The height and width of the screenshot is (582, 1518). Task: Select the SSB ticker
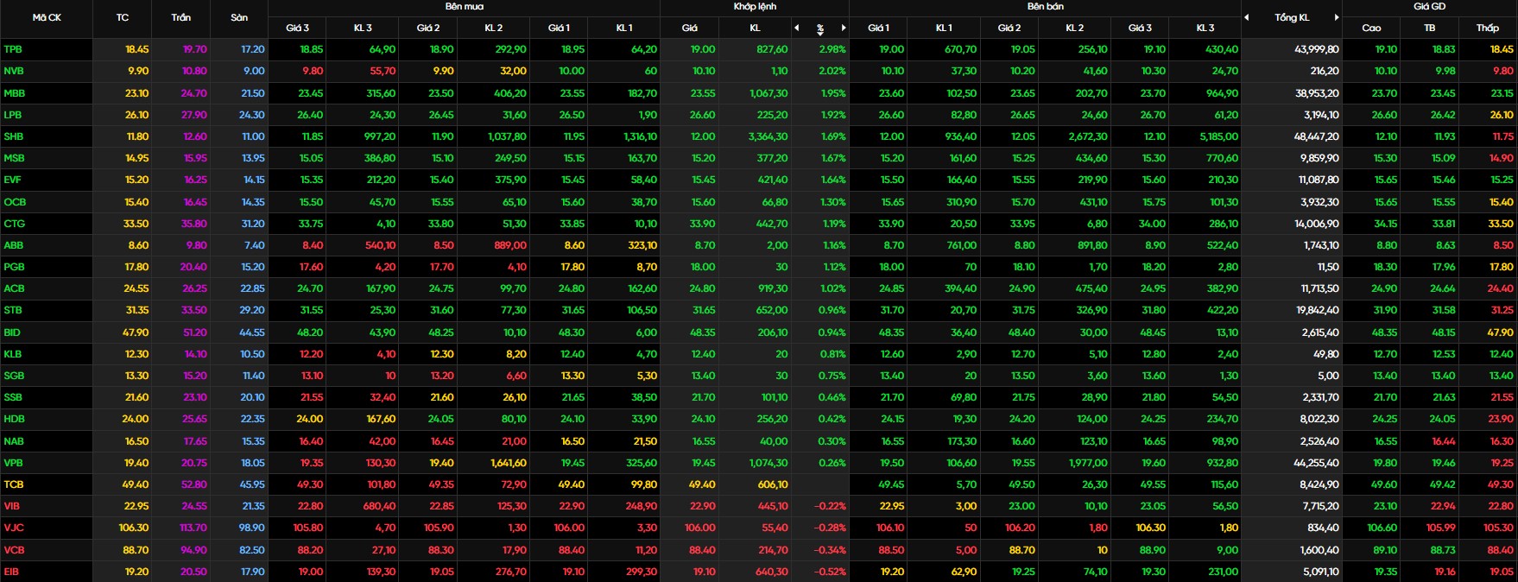click(13, 397)
